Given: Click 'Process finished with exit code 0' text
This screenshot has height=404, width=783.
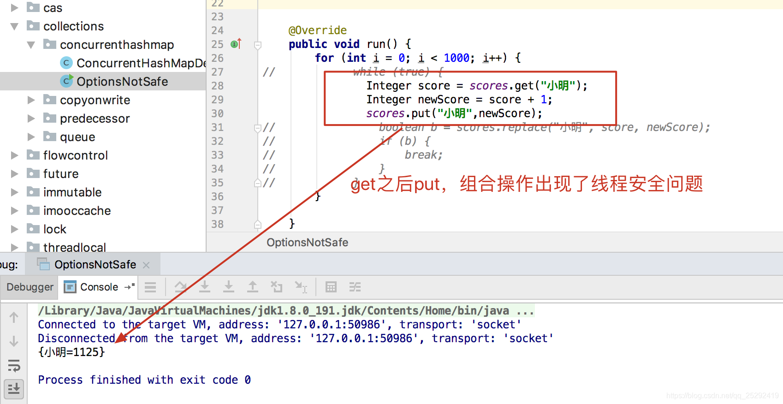Looking at the screenshot, I should tap(144, 380).
